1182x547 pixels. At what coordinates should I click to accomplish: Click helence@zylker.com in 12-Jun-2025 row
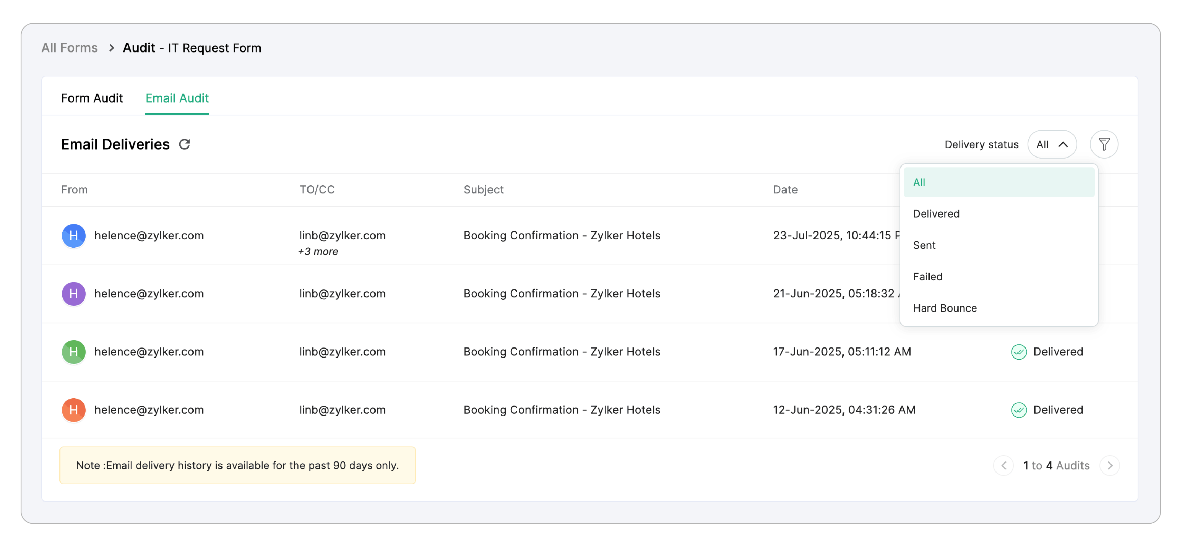tap(149, 410)
